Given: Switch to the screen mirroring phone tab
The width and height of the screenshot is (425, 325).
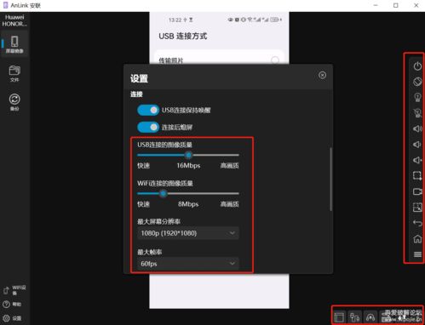Looking at the screenshot, I should pyautogui.click(x=14, y=44).
